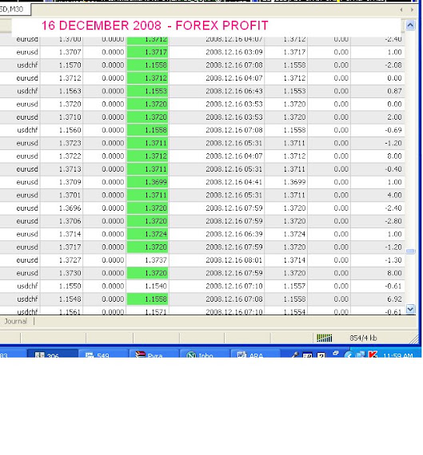The height and width of the screenshot is (455, 423).
Task: Click the red Kaspersky tray icon
Action: (373, 354)
